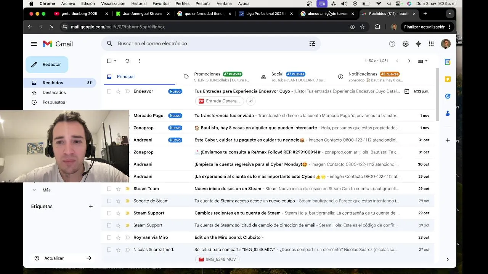This screenshot has height=274, width=488.
Task: Star the Endeavor email
Action: (x=118, y=91)
